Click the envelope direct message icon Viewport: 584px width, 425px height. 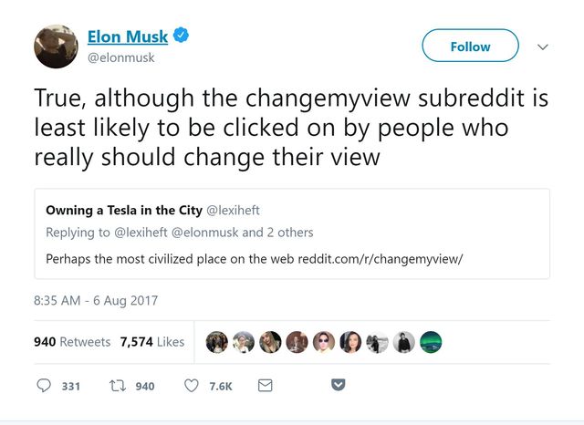click(x=266, y=386)
